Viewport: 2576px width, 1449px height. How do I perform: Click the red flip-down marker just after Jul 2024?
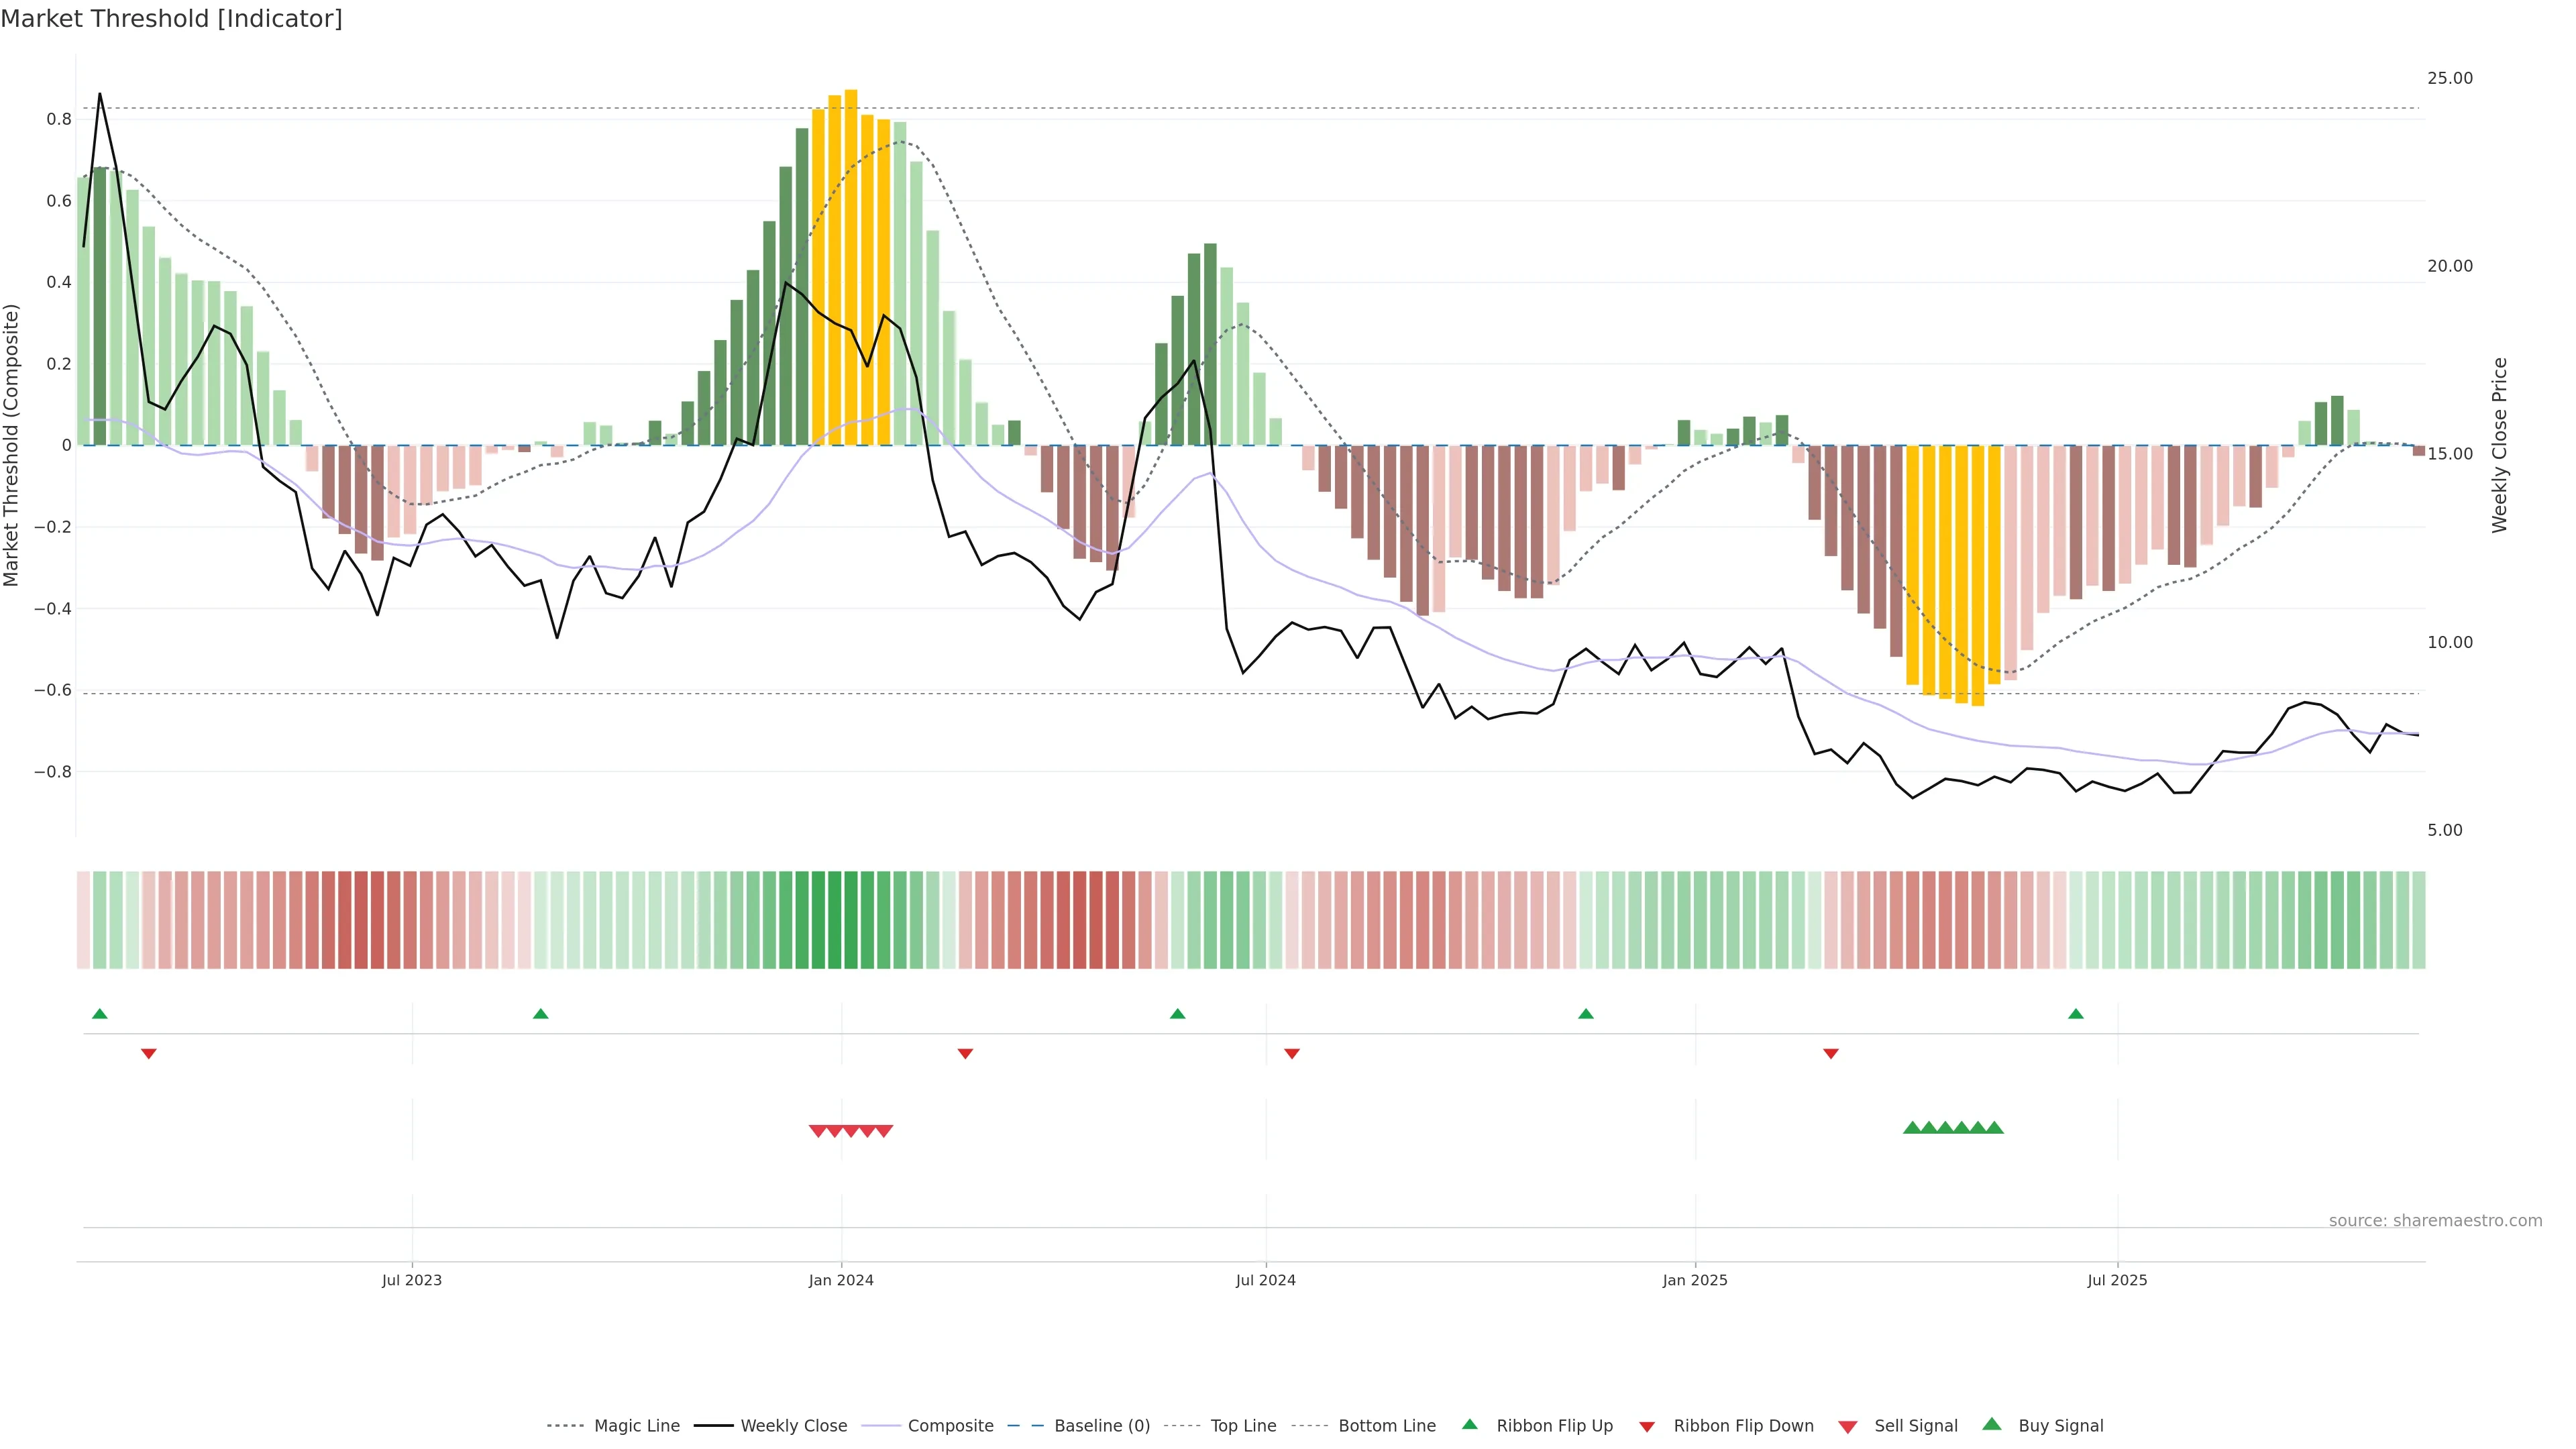(x=1292, y=1053)
